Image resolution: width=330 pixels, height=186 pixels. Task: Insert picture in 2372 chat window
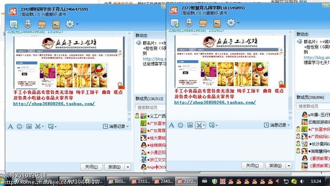point(190,125)
